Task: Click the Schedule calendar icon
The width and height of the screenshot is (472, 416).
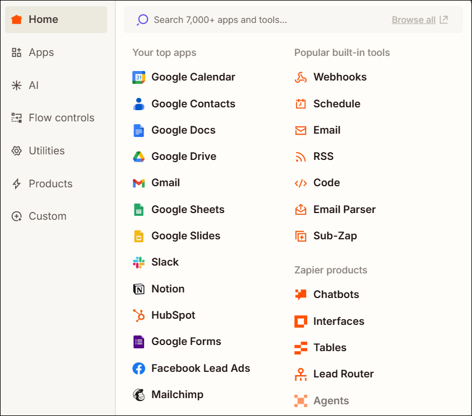Action: (301, 103)
